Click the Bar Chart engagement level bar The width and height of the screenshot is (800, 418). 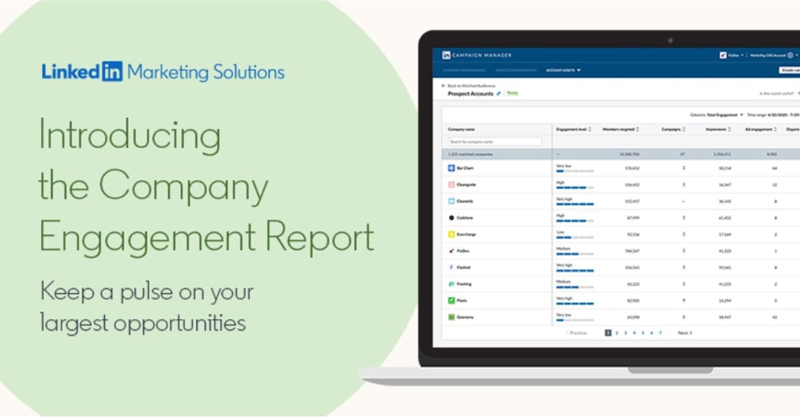575,171
